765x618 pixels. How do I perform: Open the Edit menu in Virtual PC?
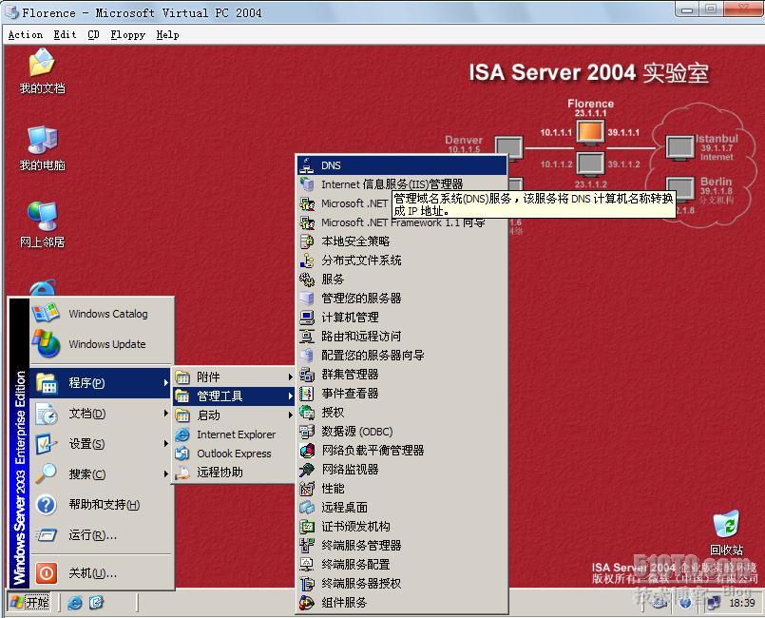pyautogui.click(x=65, y=34)
